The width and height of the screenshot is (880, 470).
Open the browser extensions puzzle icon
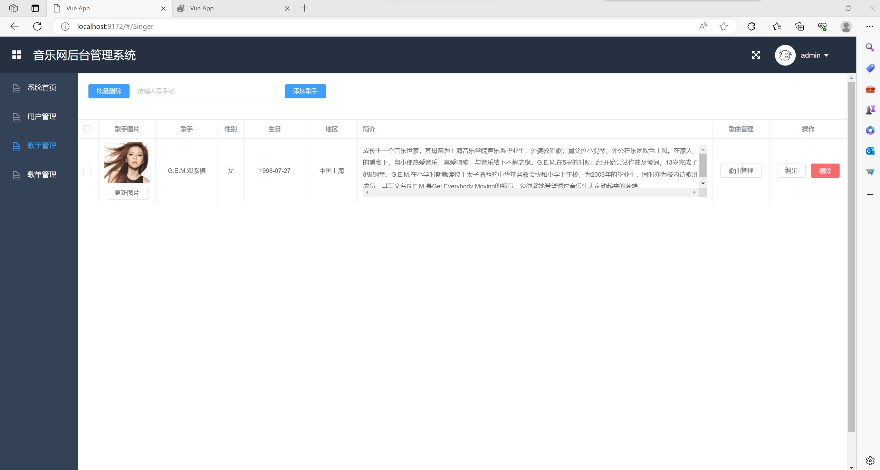pyautogui.click(x=751, y=27)
